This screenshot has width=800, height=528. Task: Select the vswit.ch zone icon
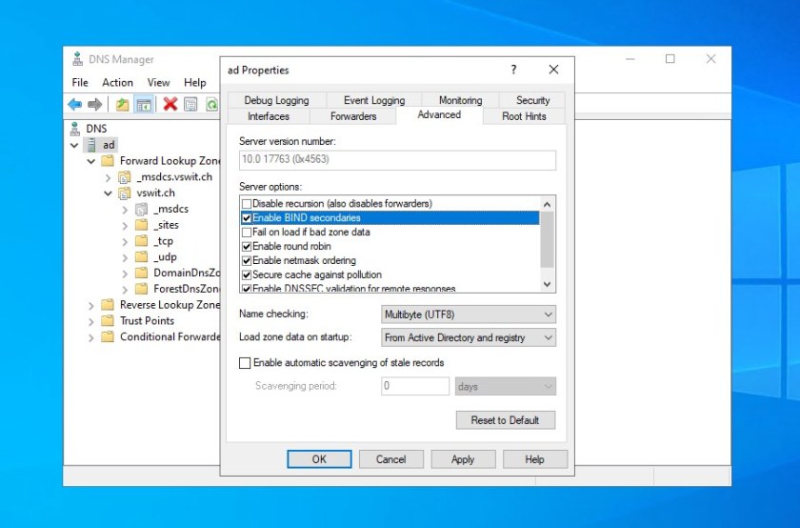tap(125, 193)
